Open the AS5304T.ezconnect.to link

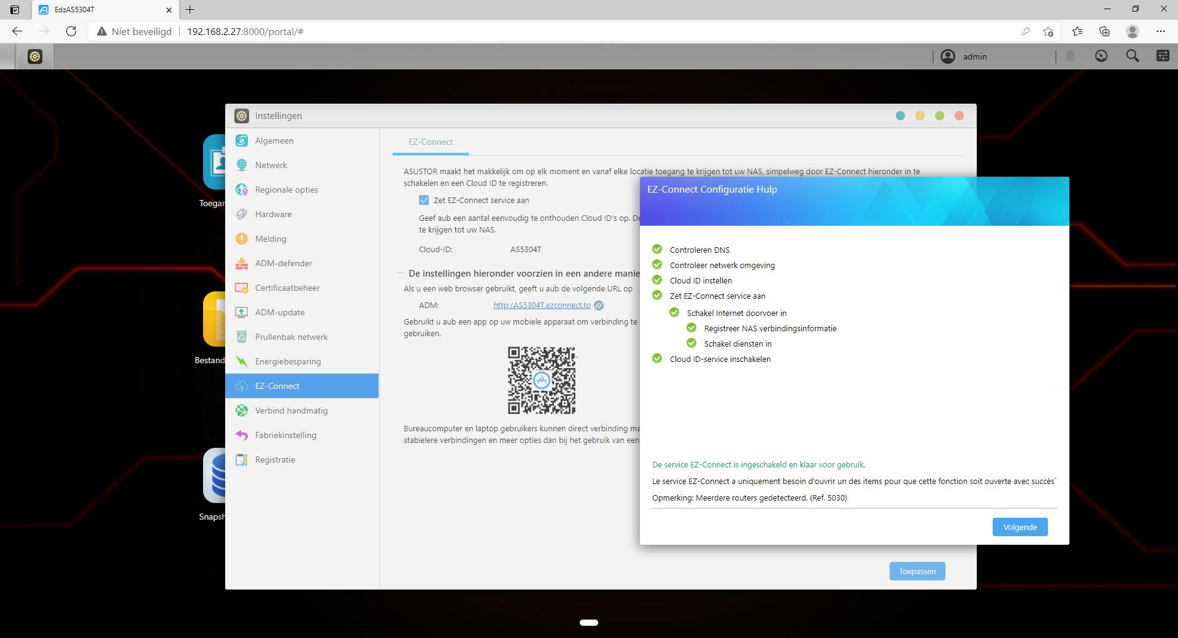542,305
